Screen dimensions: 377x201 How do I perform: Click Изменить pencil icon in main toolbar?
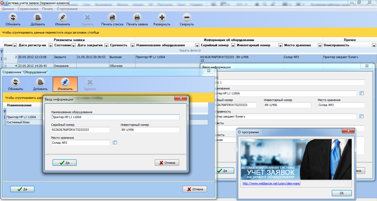tap(63, 18)
